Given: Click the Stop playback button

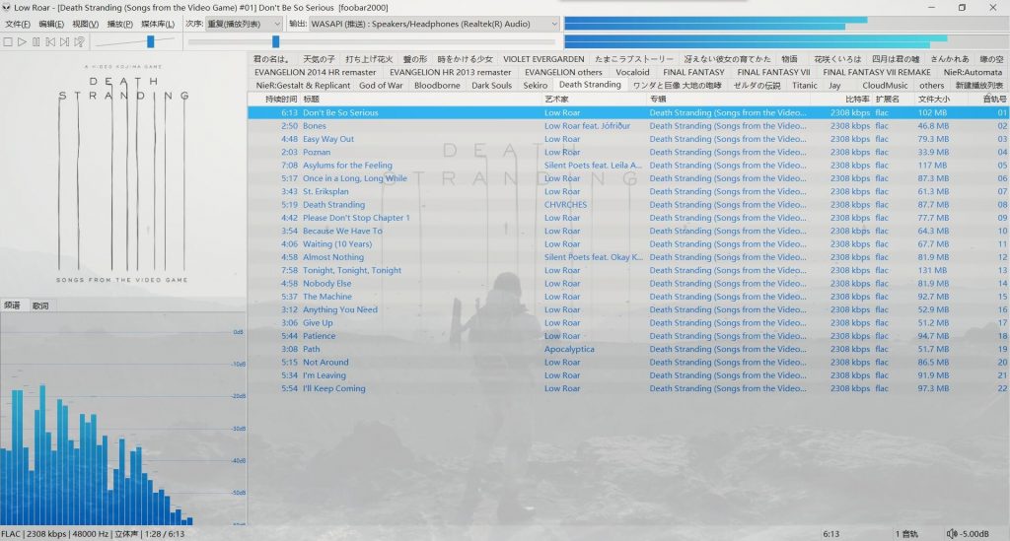Looking at the screenshot, I should coord(8,41).
